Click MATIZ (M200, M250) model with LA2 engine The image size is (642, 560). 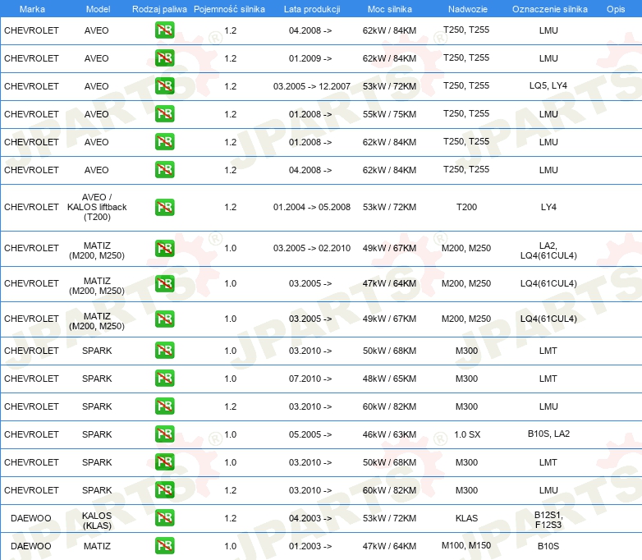[97, 250]
